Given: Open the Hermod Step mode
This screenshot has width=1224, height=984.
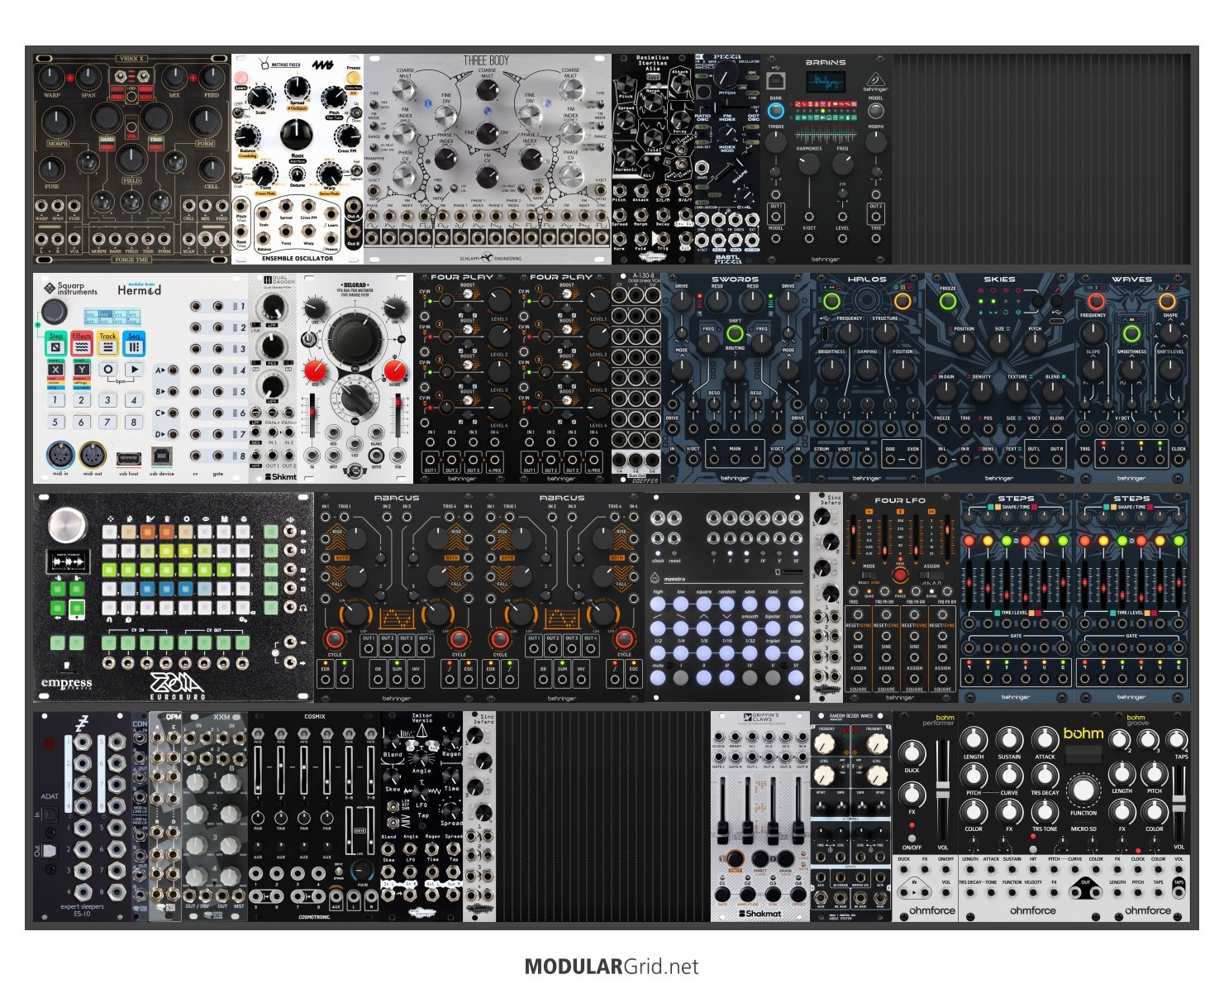Looking at the screenshot, I should click(x=56, y=343).
